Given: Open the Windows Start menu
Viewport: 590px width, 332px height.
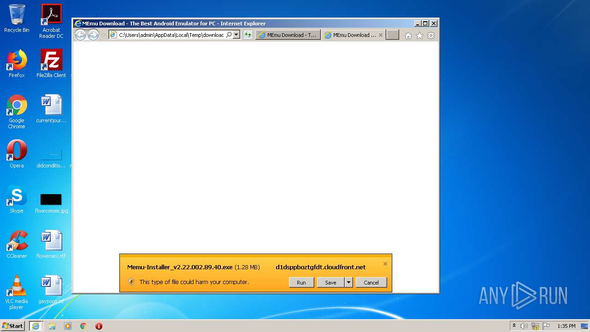Looking at the screenshot, I should pyautogui.click(x=13, y=326).
